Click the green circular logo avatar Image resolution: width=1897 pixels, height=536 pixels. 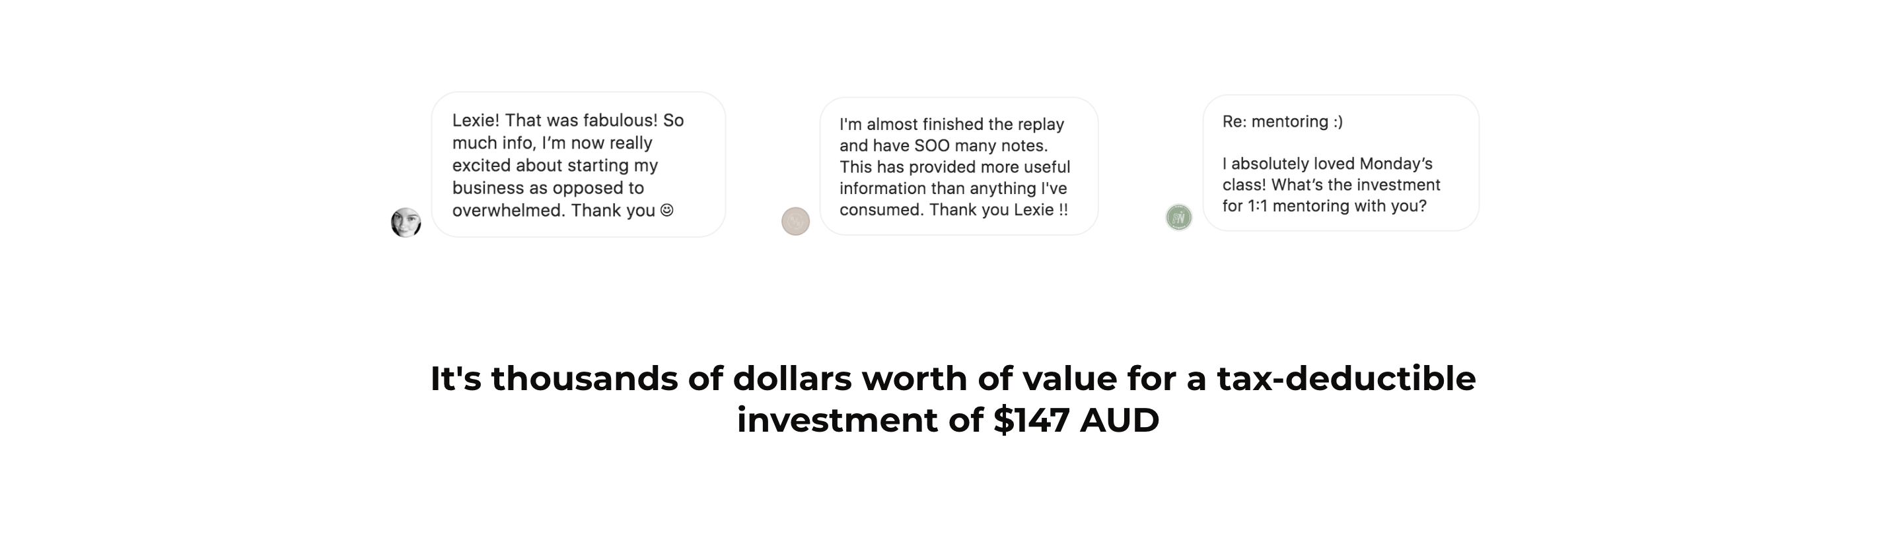(1179, 217)
